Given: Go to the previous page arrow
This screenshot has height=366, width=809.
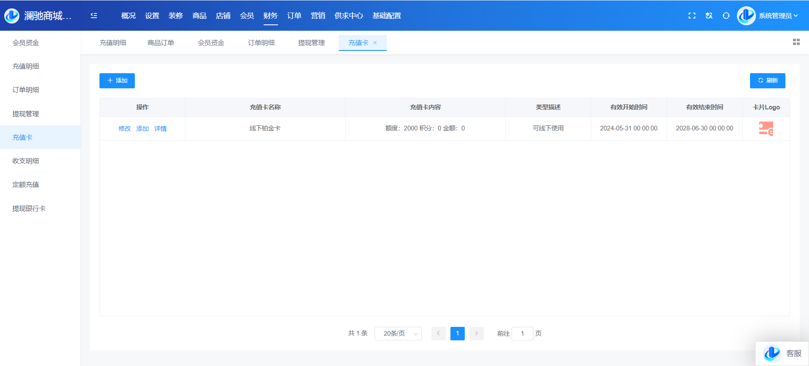Looking at the screenshot, I should tap(438, 334).
